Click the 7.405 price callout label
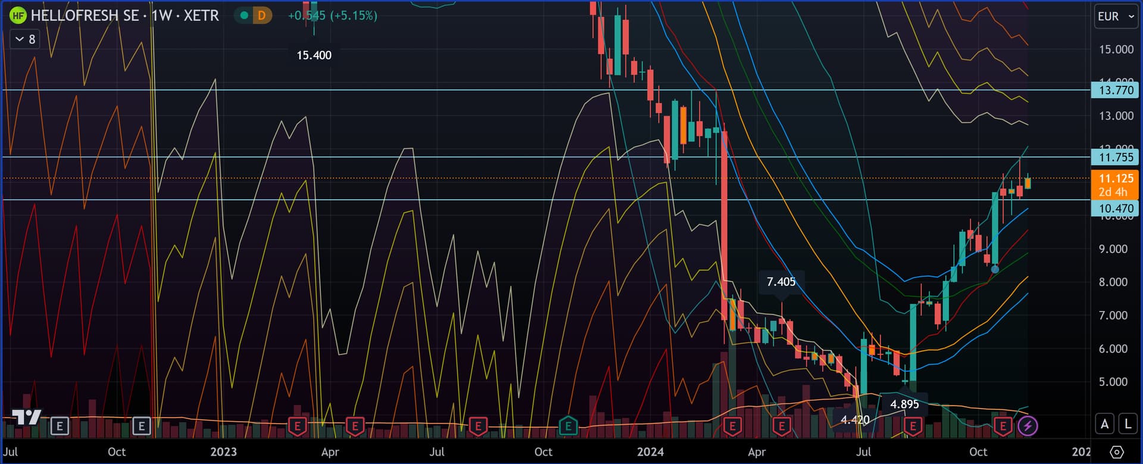 (x=781, y=282)
